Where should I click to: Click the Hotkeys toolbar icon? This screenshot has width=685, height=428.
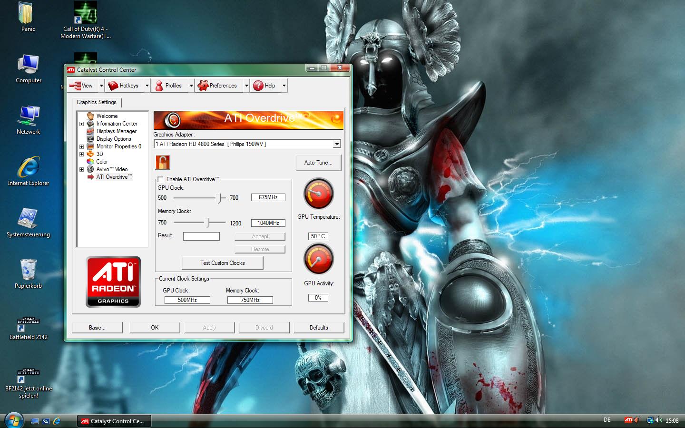(113, 86)
